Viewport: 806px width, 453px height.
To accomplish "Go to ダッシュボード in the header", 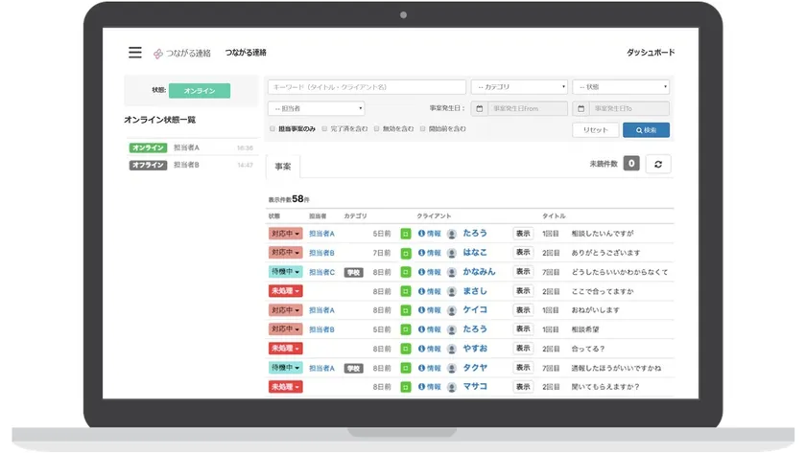I will [x=650, y=53].
